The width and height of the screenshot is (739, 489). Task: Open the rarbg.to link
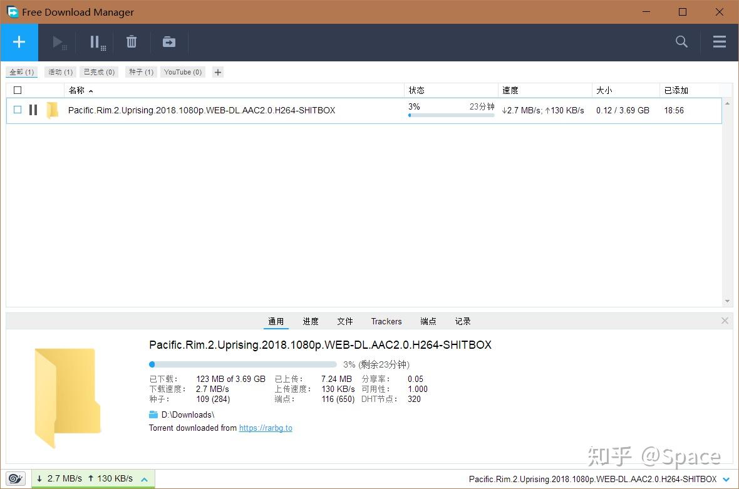pos(266,428)
